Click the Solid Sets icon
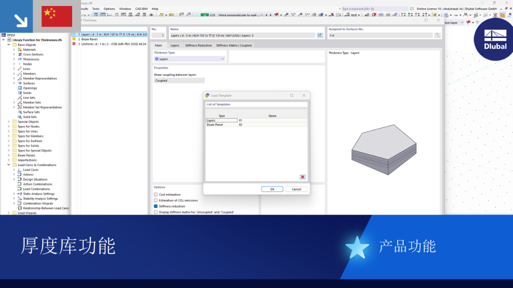Screen dimensions: 513x288 click(x=20, y=117)
